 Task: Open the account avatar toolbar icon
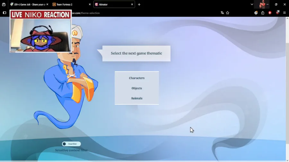pos(256,13)
